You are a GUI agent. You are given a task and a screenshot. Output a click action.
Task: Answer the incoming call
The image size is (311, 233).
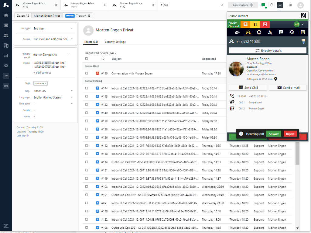pyautogui.click(x=273, y=134)
